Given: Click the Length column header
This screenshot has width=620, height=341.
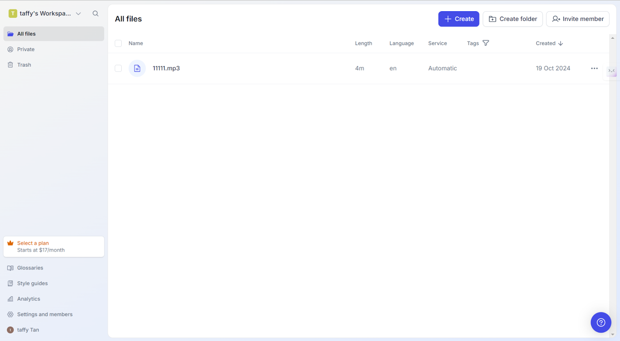Looking at the screenshot, I should click(x=363, y=43).
